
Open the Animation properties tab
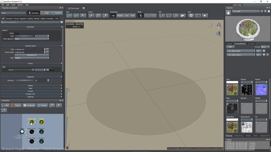50,19
